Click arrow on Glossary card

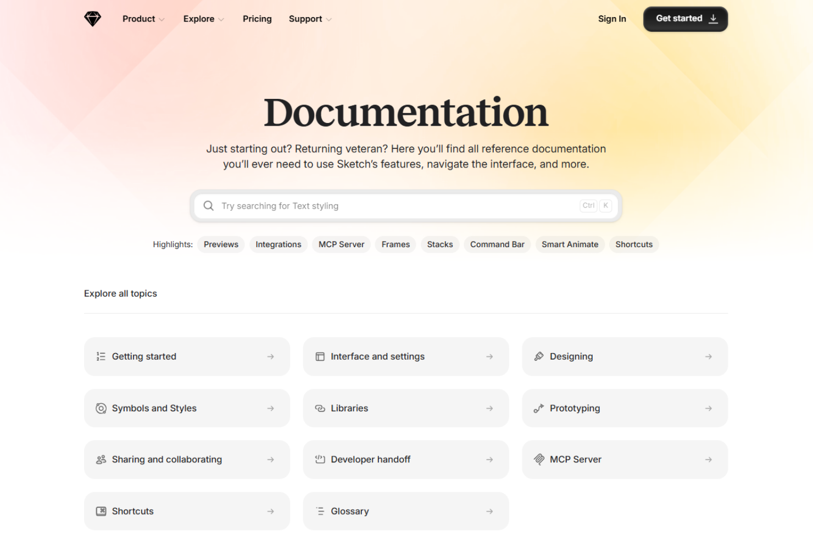pos(489,511)
